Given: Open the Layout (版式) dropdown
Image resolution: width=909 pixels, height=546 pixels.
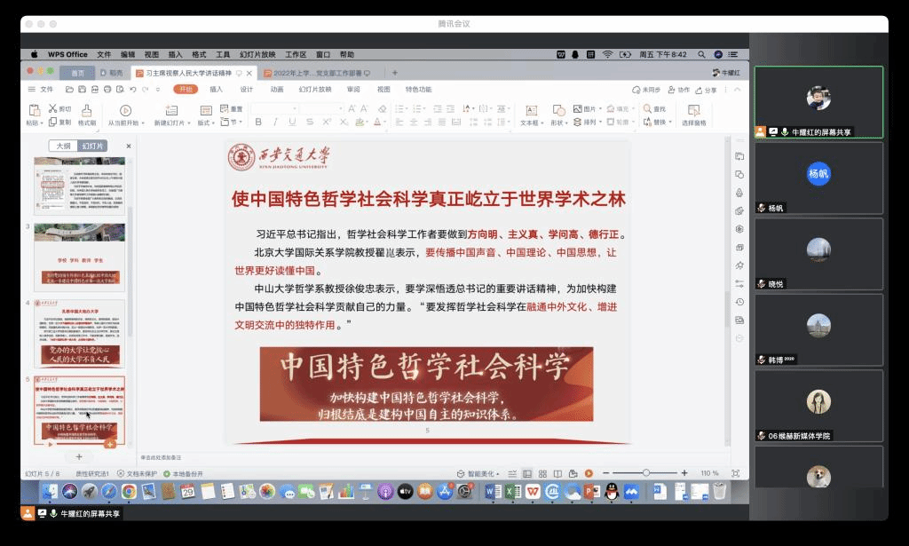Looking at the screenshot, I should 206,123.
